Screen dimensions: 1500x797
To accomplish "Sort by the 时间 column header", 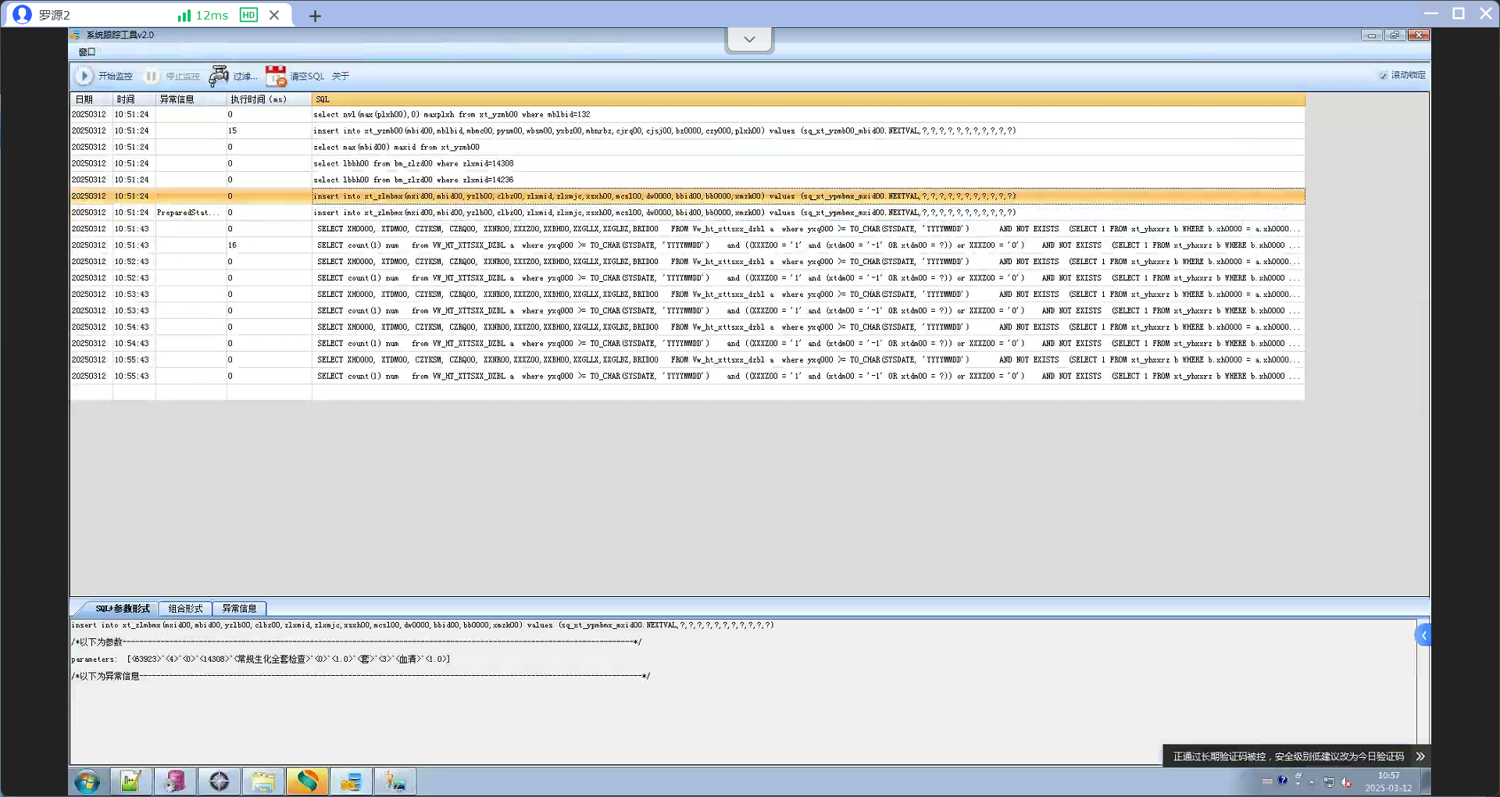I will pyautogui.click(x=134, y=99).
